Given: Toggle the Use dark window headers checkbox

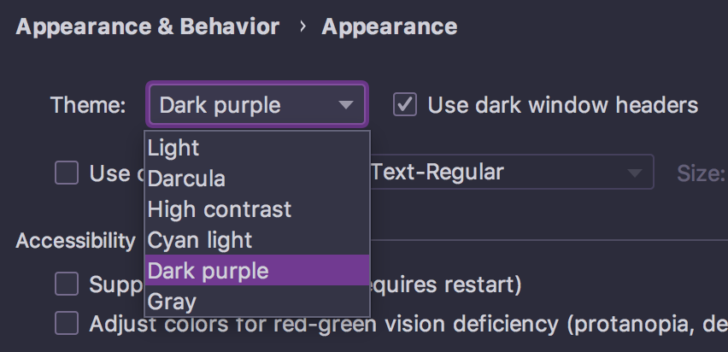Looking at the screenshot, I should click(x=405, y=106).
